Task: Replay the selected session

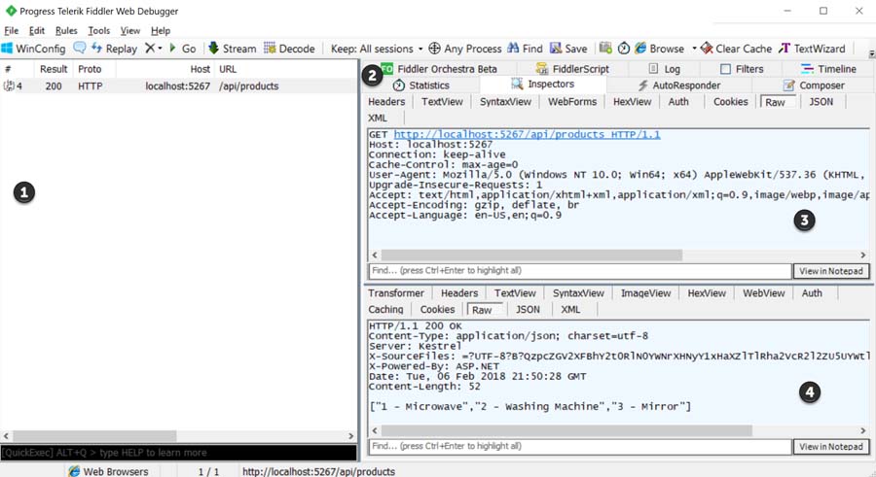Action: 115,49
